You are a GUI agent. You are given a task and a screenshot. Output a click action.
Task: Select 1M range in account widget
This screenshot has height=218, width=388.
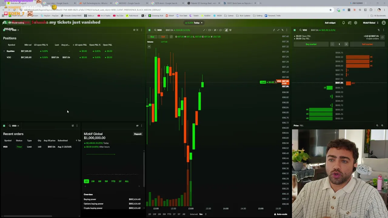click(99, 181)
